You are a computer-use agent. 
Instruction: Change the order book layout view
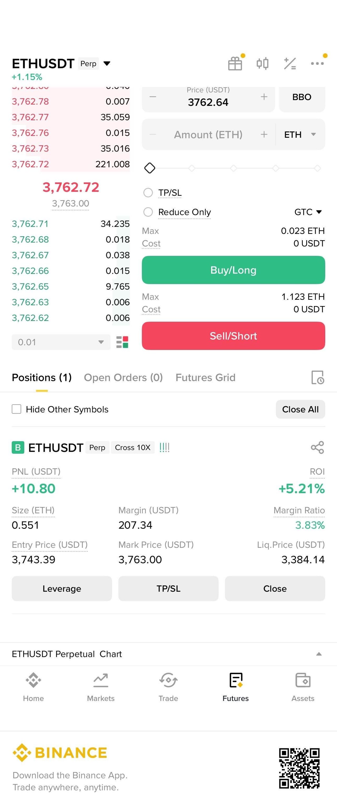tap(122, 342)
